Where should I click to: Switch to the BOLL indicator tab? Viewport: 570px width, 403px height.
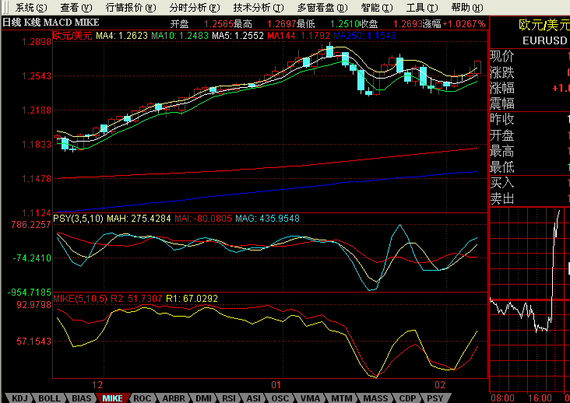coord(49,398)
